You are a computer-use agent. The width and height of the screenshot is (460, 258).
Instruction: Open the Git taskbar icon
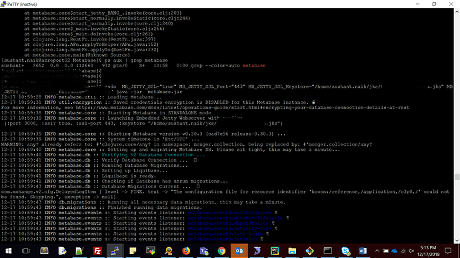click(310, 251)
